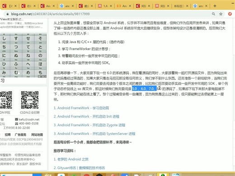Screen dimensions: 235x176
Task: Close the last Baidu paw tab
Action: coord(206,6)
